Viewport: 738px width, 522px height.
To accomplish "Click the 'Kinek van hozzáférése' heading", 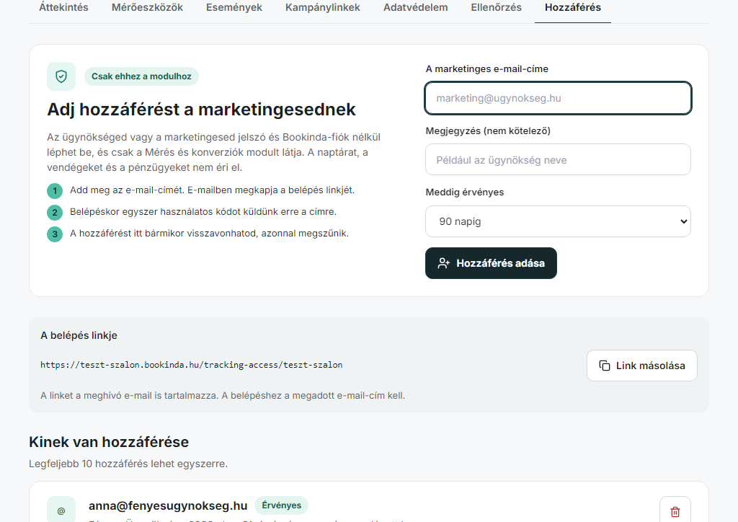I will 109,442.
